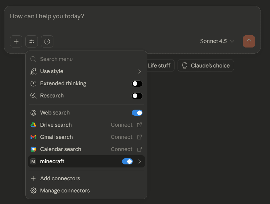Select the Drive search menu item
270x204 pixels.
[x=86, y=125]
